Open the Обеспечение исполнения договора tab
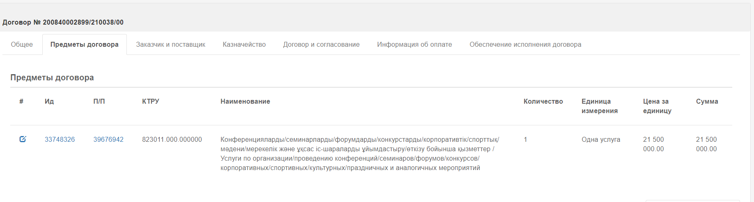The image size is (754, 202). point(525,44)
